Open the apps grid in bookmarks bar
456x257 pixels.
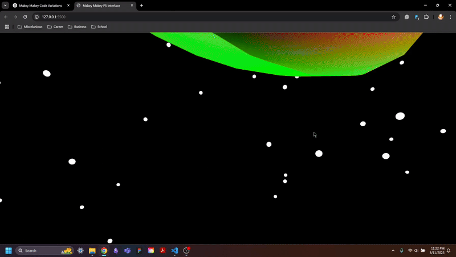(7, 27)
